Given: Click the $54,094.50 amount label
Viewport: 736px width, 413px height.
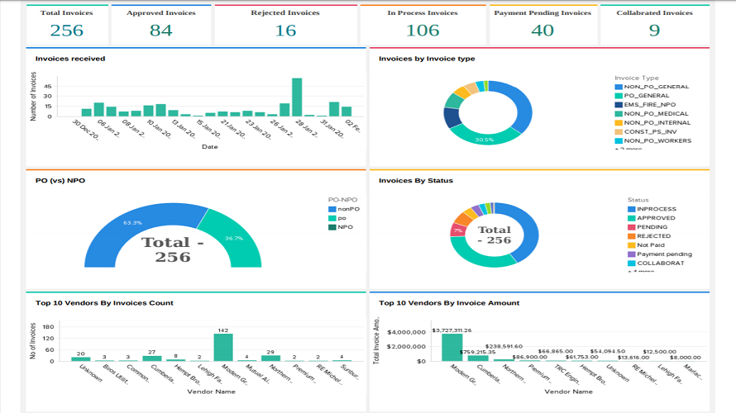Looking at the screenshot, I should click(607, 351).
